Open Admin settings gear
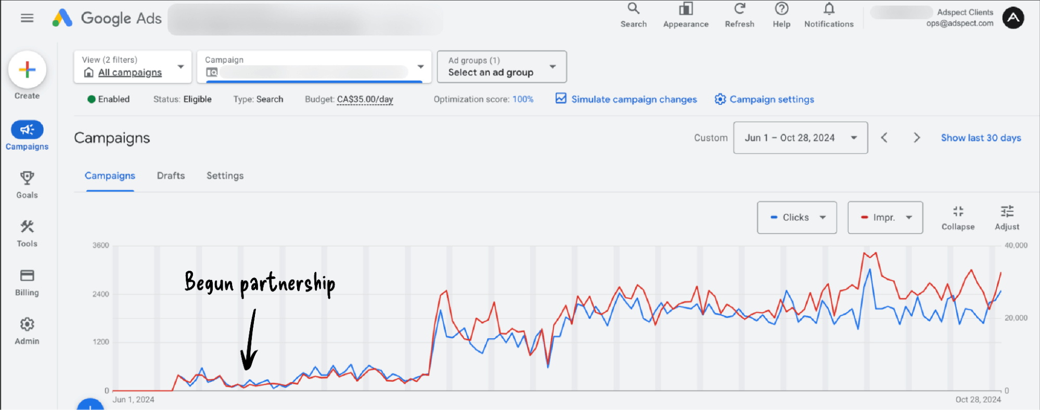Screen dimensions: 1040x410 tap(27, 331)
